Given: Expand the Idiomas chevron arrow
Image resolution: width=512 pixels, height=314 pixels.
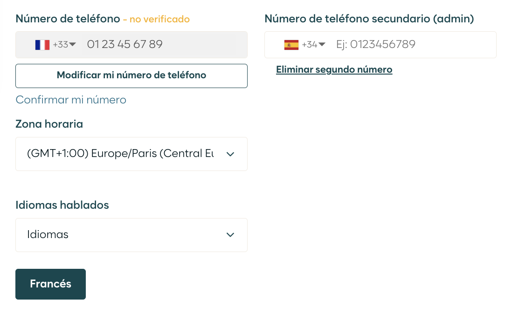Looking at the screenshot, I should click(x=230, y=235).
